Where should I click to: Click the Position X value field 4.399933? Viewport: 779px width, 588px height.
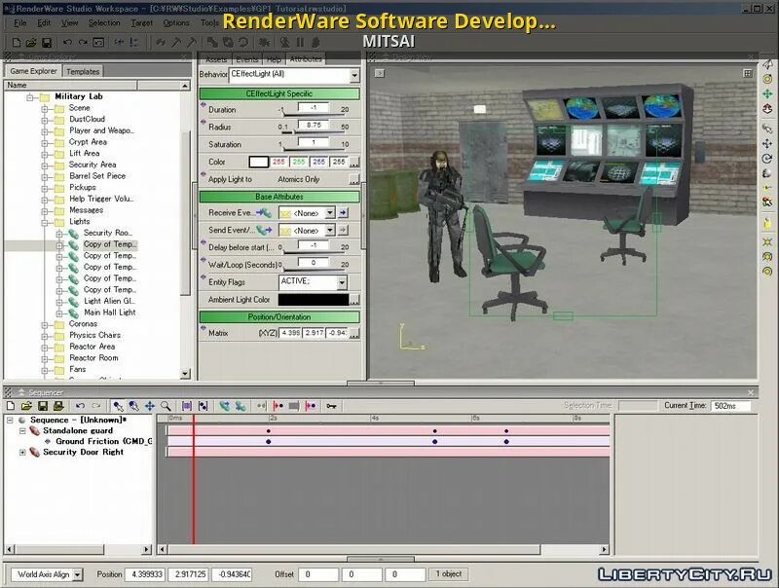click(x=145, y=574)
